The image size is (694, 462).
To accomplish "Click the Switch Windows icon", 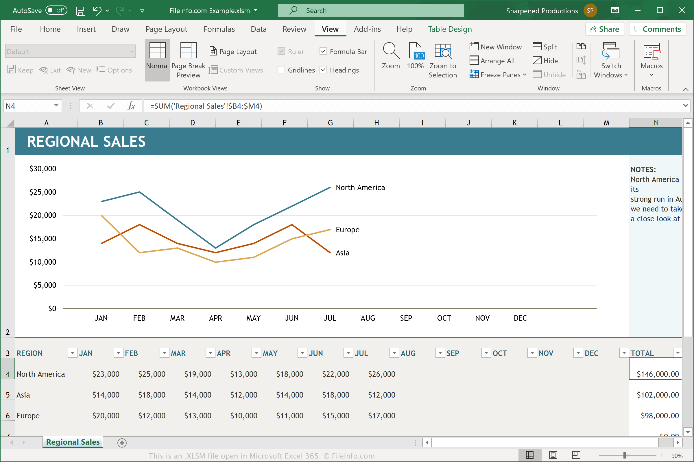I will tap(611, 61).
